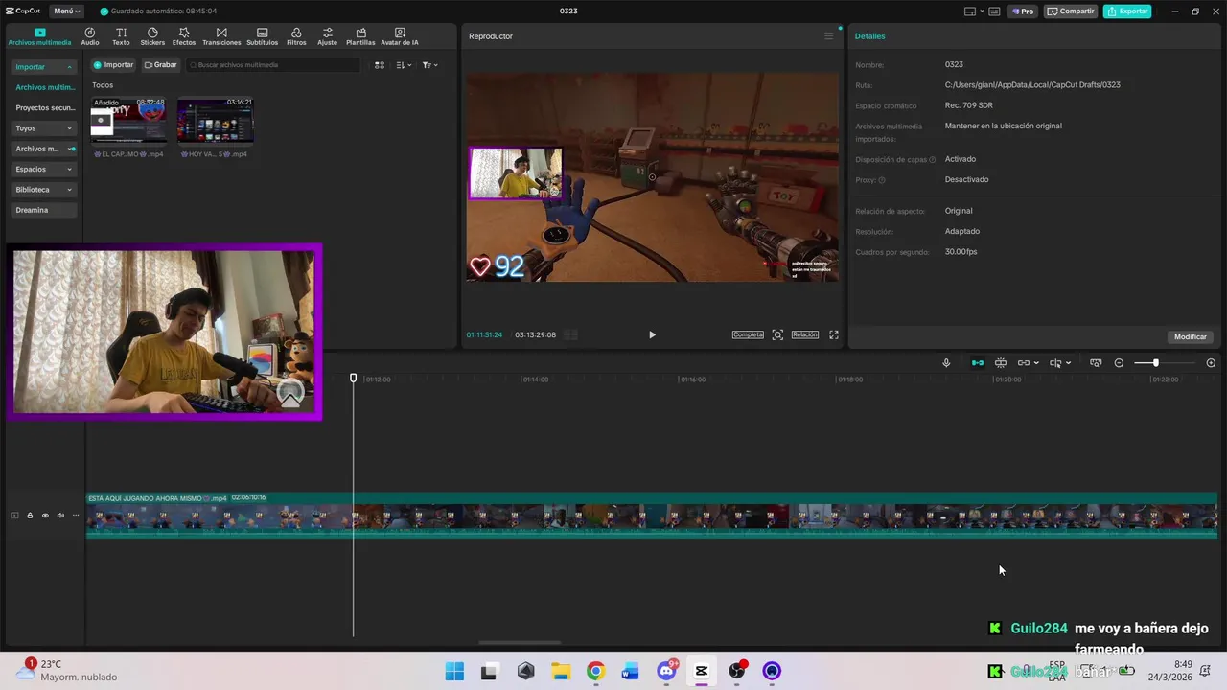Click the Modificar button in Detalles
1227x690 pixels.
point(1191,337)
